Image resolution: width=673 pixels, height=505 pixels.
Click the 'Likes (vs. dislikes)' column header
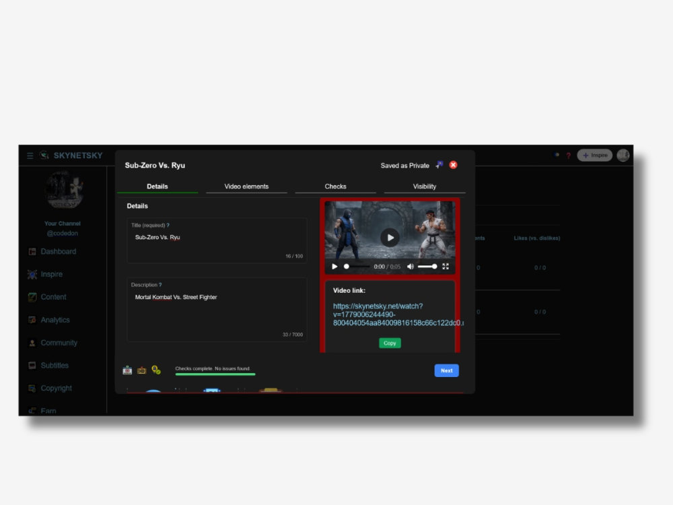[x=537, y=238]
